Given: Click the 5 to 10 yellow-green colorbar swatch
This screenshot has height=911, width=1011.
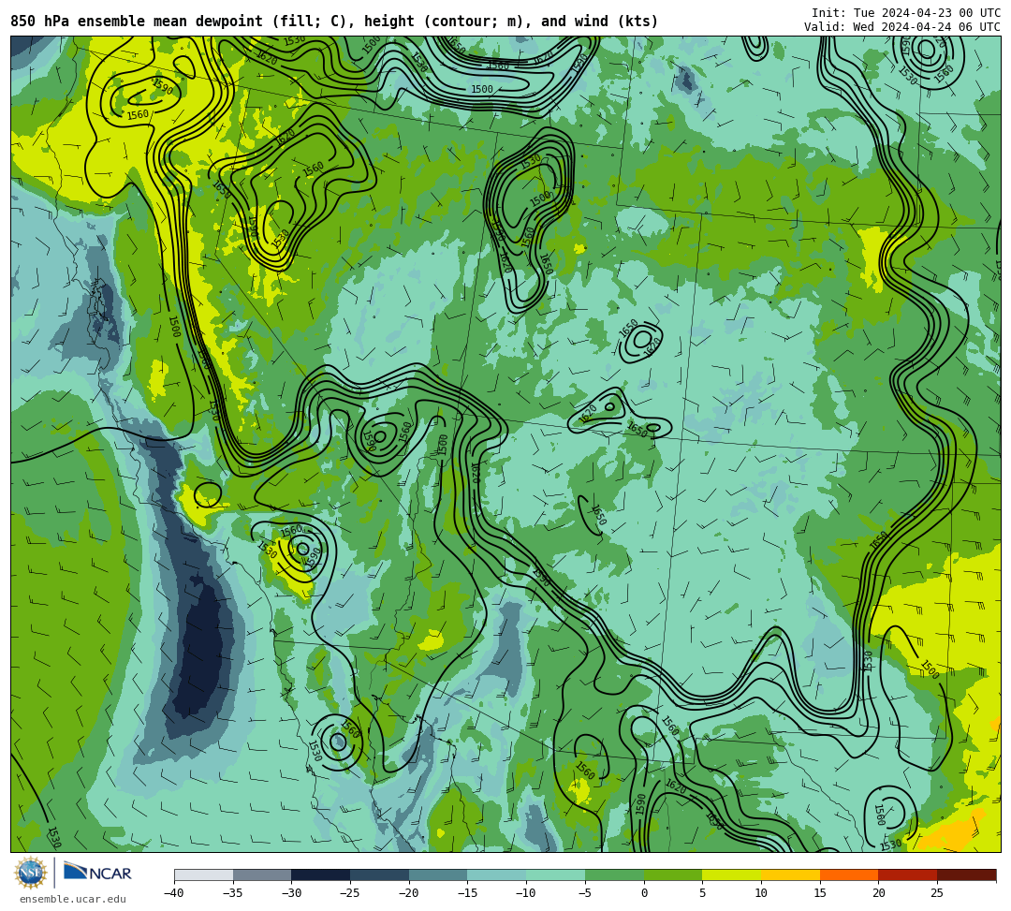Looking at the screenshot, I should click(732, 874).
